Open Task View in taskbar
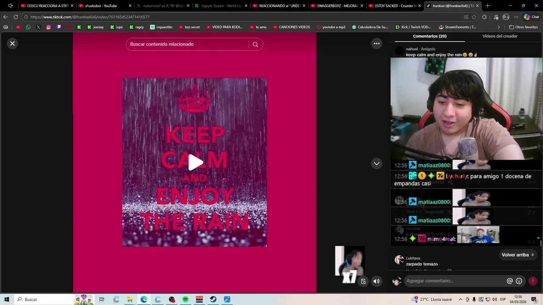 pos(102,299)
